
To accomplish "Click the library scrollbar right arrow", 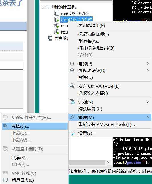I will pyautogui.click(x=108, y=163).
